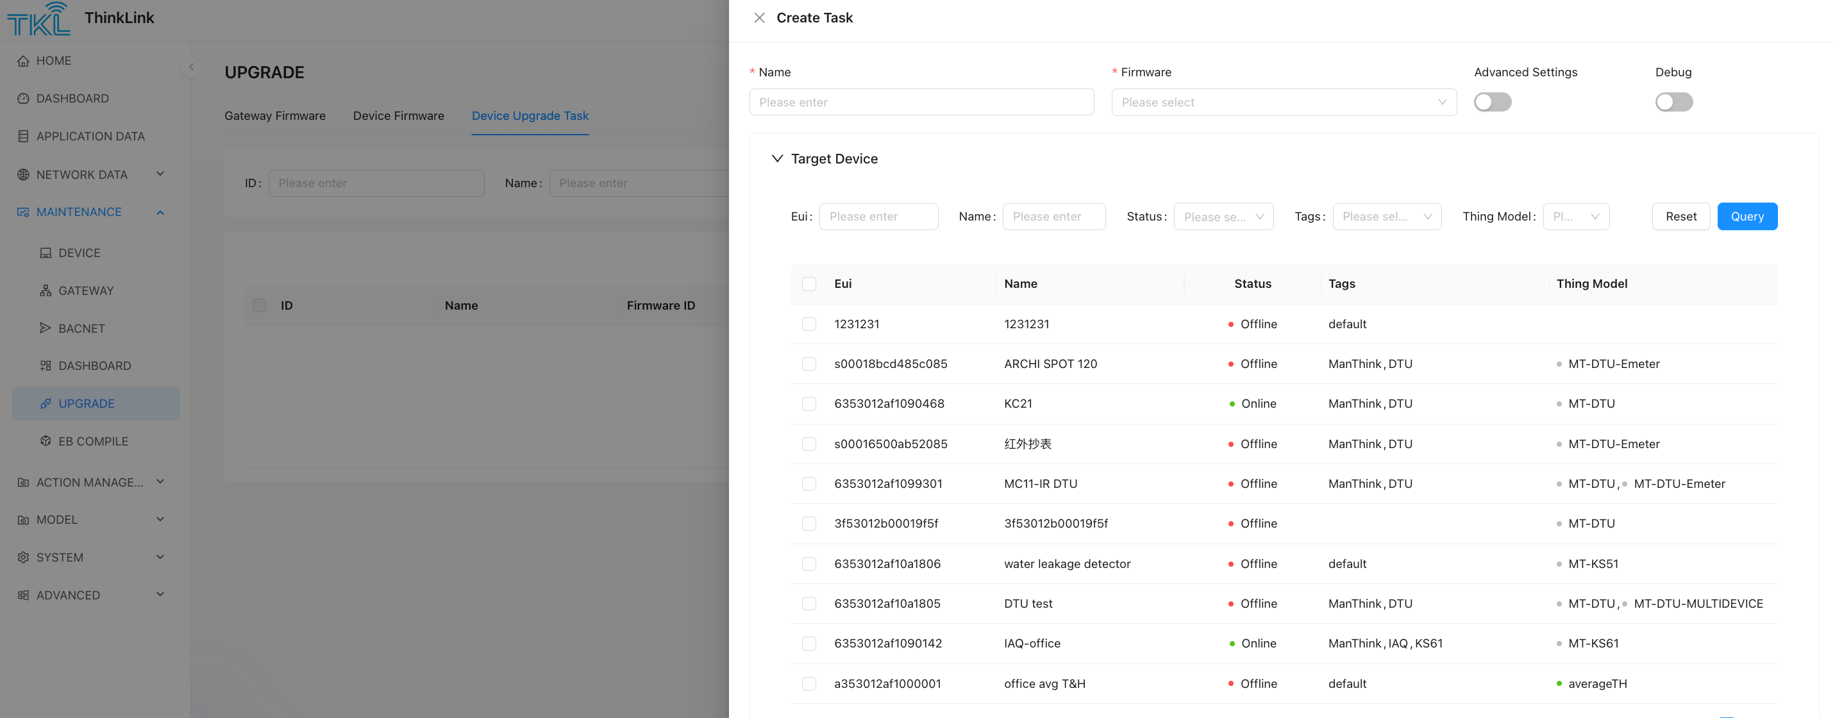Click the BACnet arrow icon
This screenshot has height=718, width=1835.
pos(46,328)
